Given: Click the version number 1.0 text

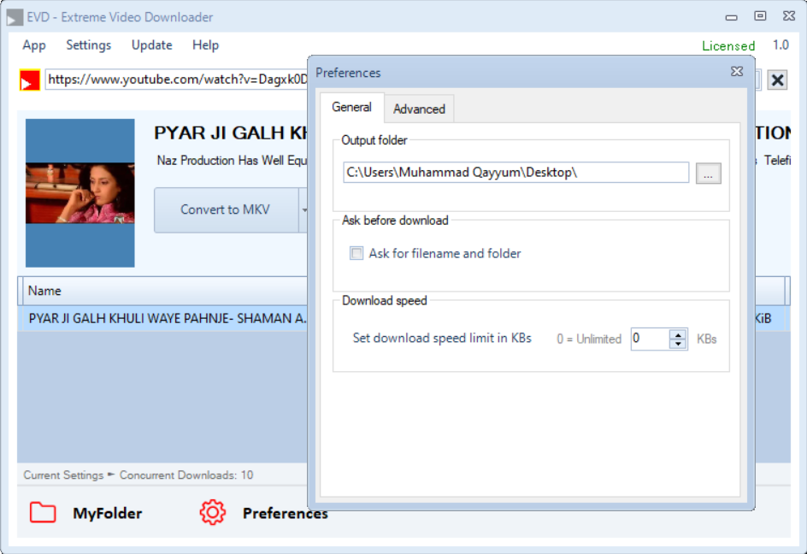Looking at the screenshot, I should (780, 45).
